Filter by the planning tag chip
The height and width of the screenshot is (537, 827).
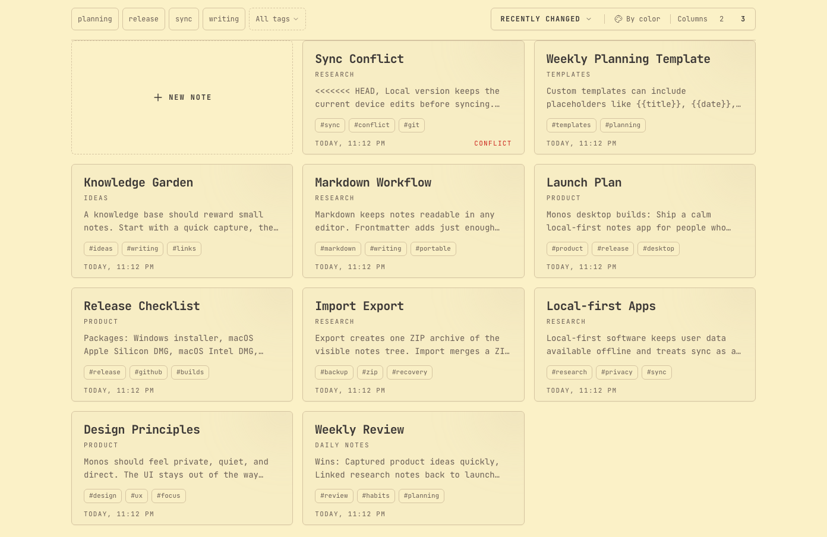[95, 19]
